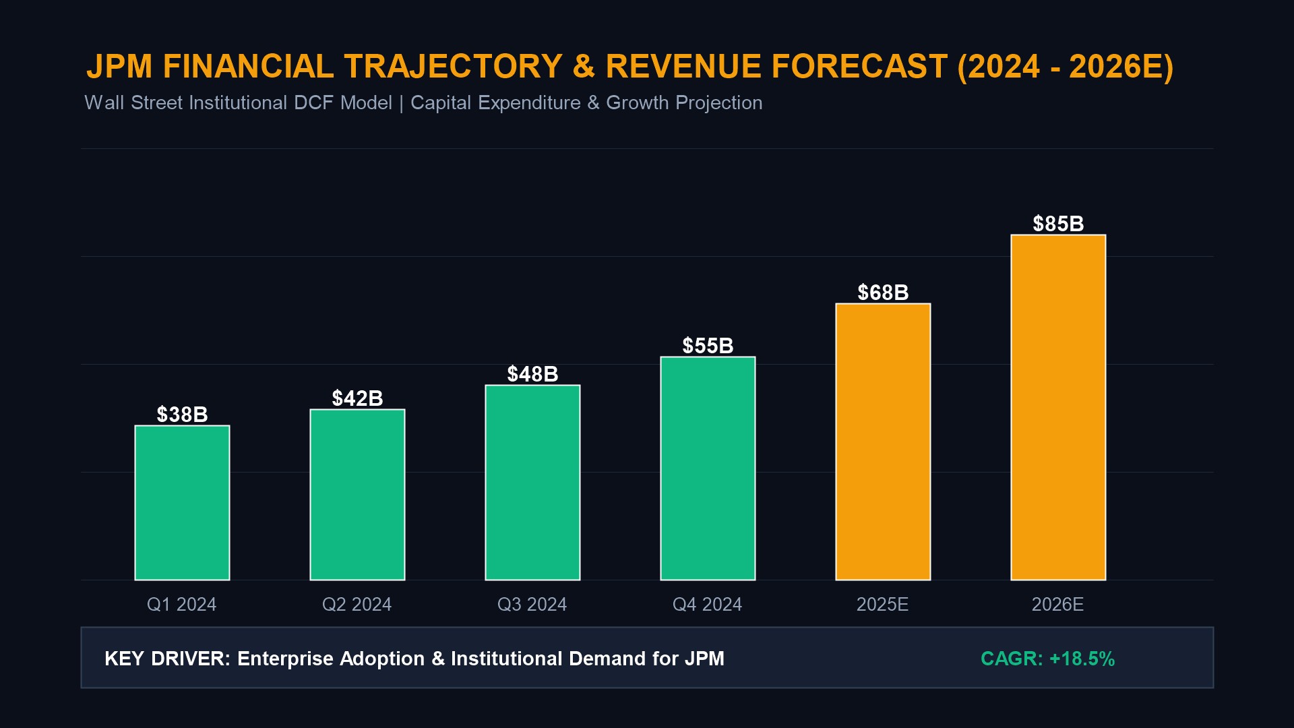
Task: Click the Q2 2024 green bar
Action: pyautogui.click(x=357, y=494)
